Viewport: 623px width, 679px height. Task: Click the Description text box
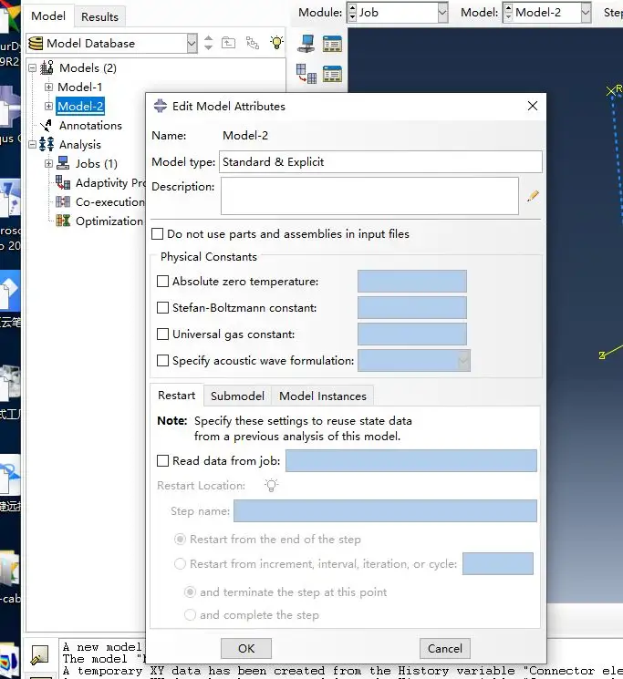369,196
